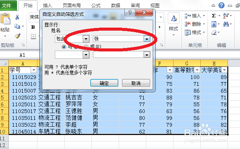Viewport: 240px width, 149px height.
Task: Click the Clear eraser icon
Action: [214, 33]
